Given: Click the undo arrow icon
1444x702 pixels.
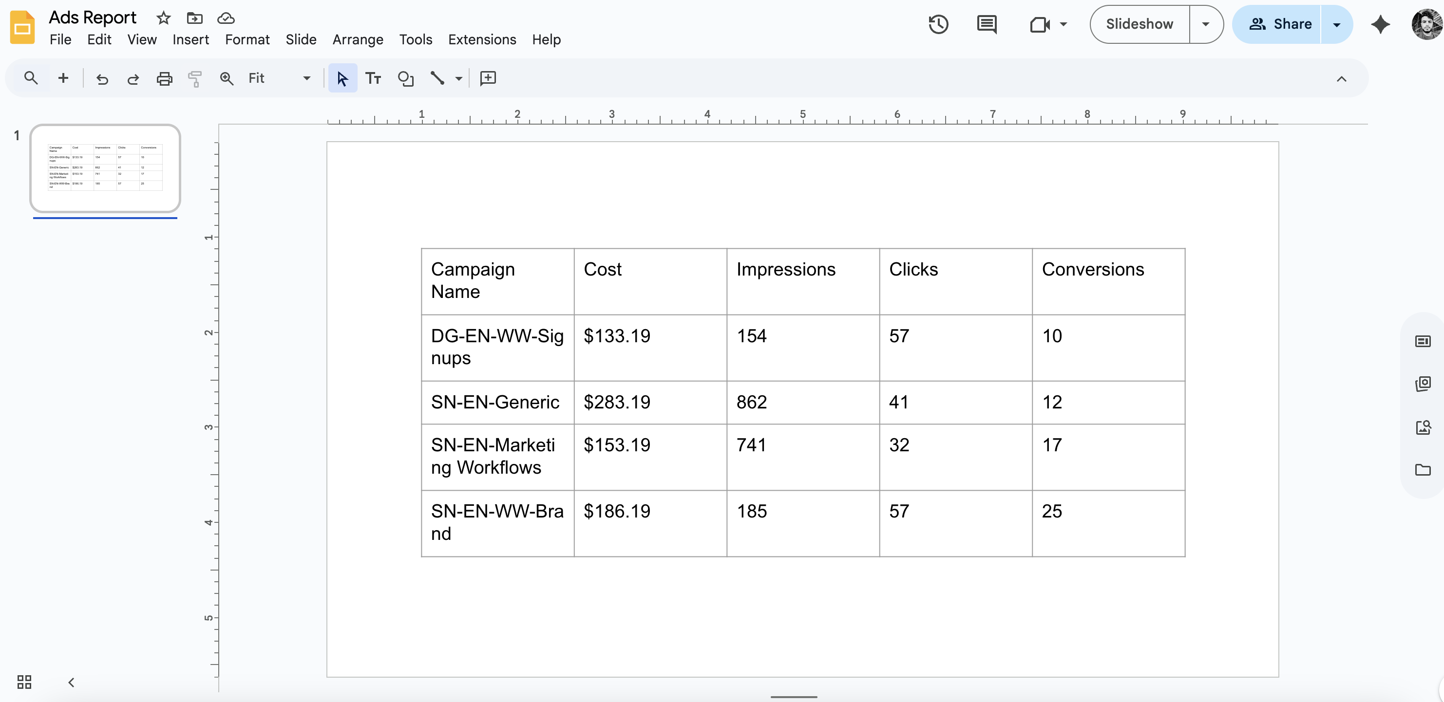Looking at the screenshot, I should pyautogui.click(x=101, y=78).
